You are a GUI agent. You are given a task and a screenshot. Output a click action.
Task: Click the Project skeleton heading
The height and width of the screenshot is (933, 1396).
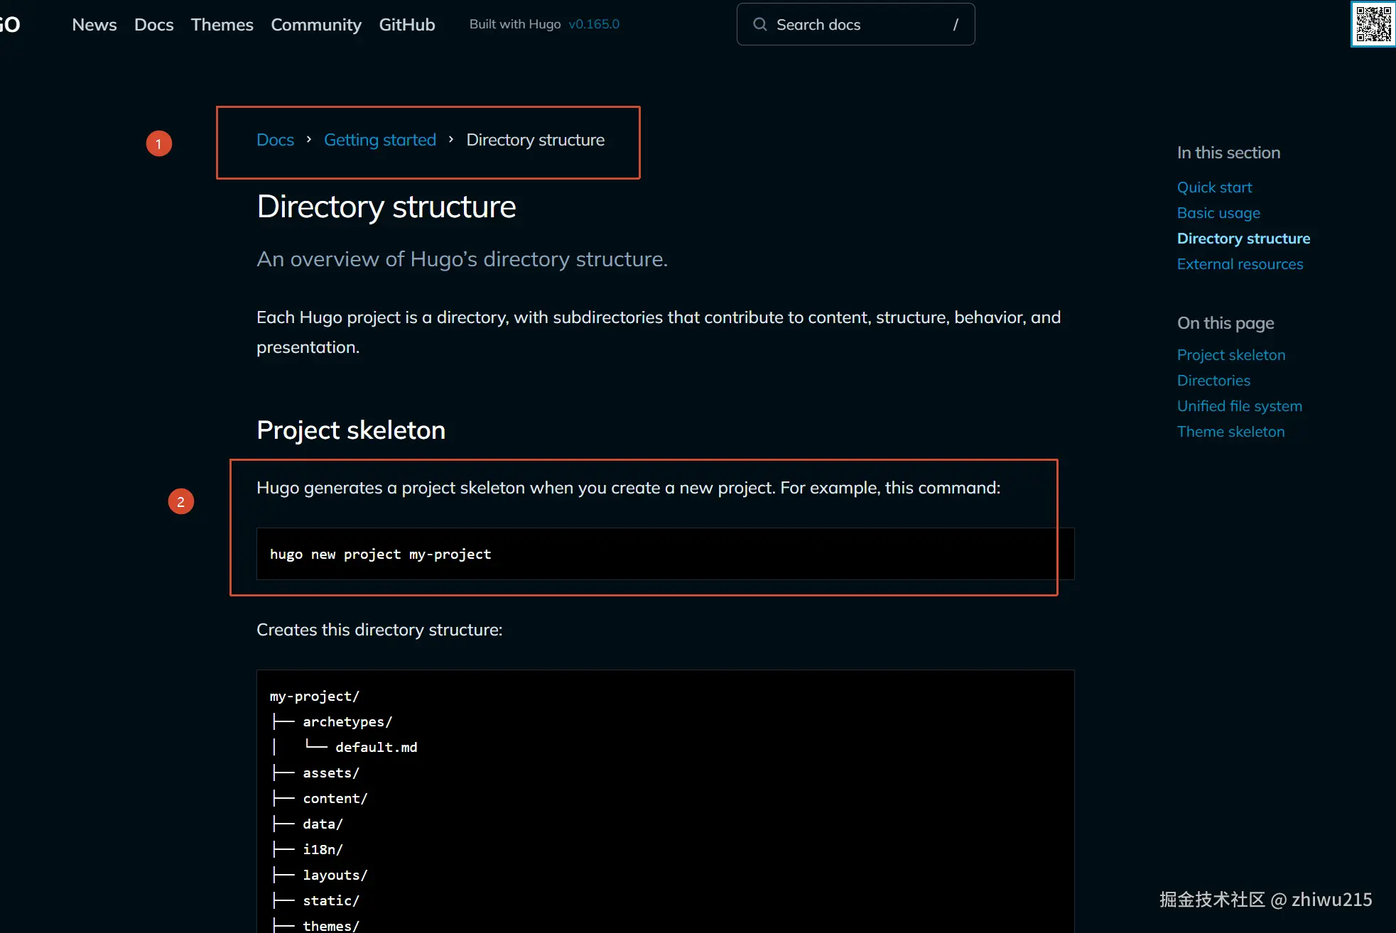(x=351, y=430)
